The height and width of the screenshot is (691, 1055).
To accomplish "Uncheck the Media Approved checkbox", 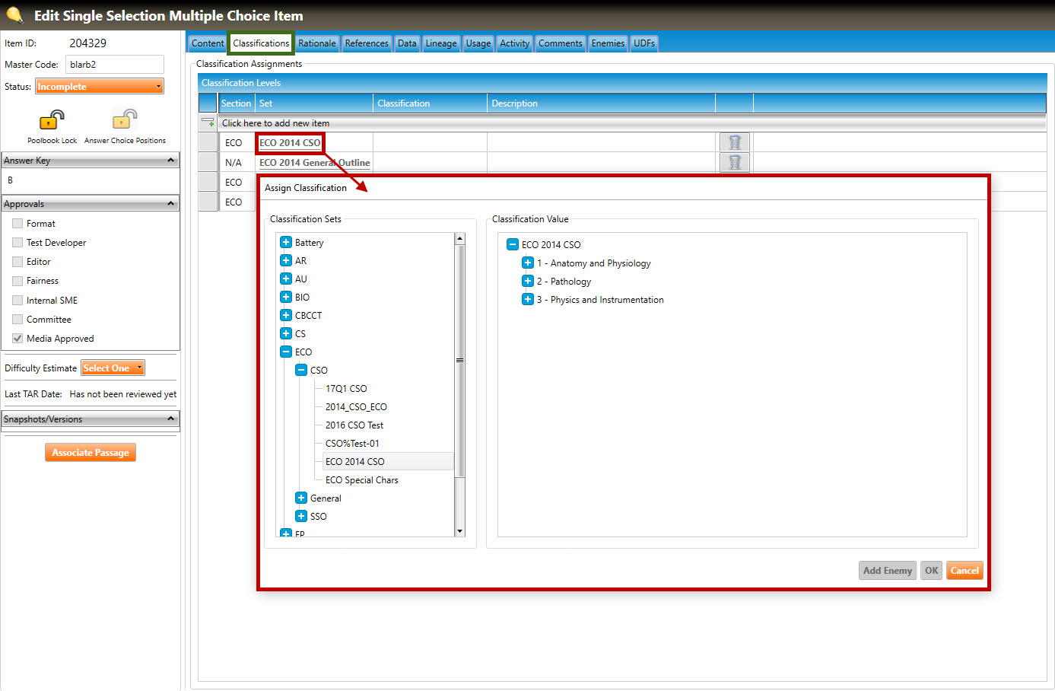I will pyautogui.click(x=17, y=339).
